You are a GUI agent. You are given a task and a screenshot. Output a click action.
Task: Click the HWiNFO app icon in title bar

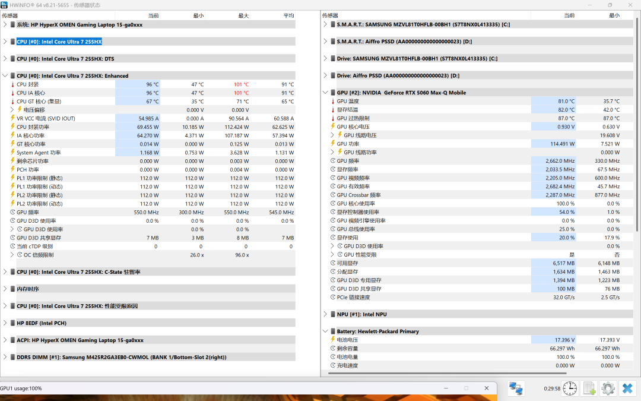[x=4, y=5]
